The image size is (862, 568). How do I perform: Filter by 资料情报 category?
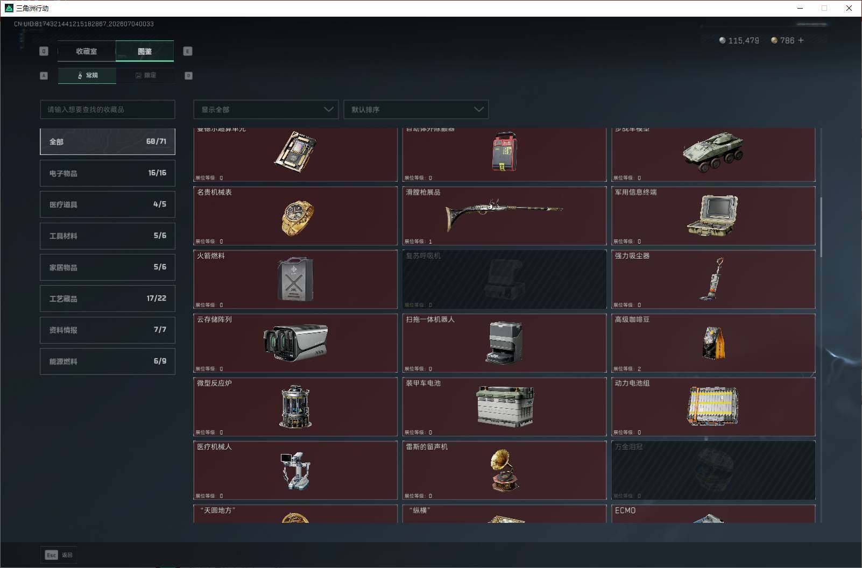pos(108,330)
